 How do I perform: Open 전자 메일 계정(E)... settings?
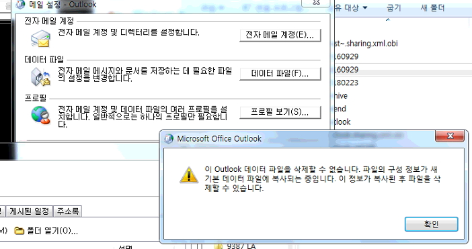tap(280, 35)
